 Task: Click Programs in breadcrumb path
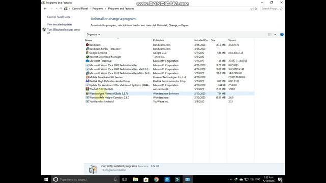click(x=98, y=9)
